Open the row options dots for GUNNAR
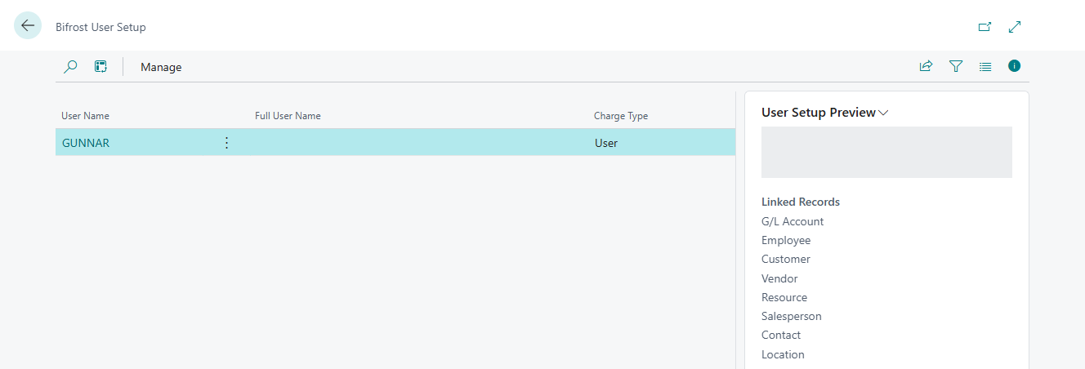Image resolution: width=1085 pixels, height=369 pixels. [x=226, y=143]
